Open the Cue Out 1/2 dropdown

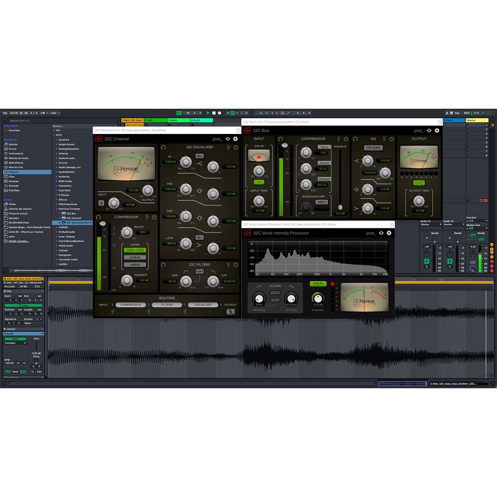[477, 221]
